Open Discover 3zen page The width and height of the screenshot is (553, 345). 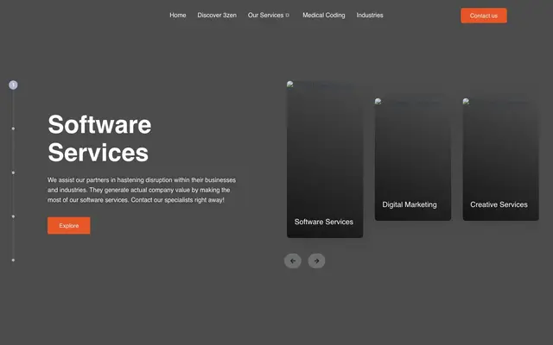[x=217, y=16]
